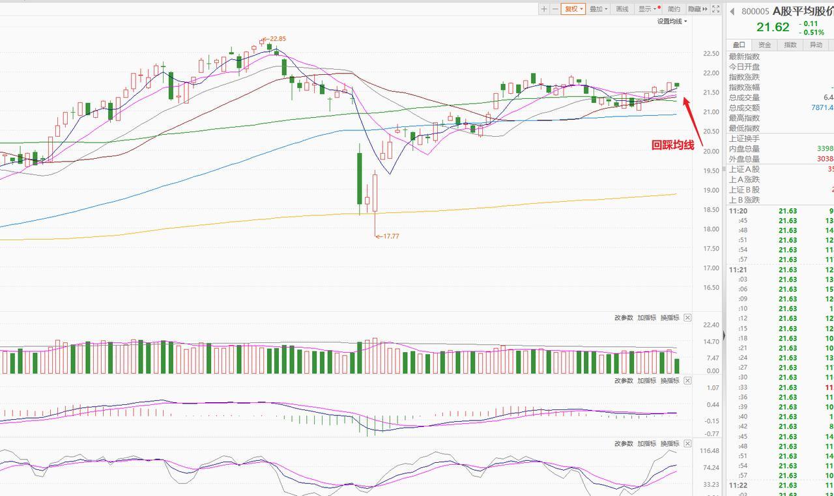This screenshot has height=496, width=834.
Task: Collapse the right quote panel via splitter arrow
Action: coord(724,336)
